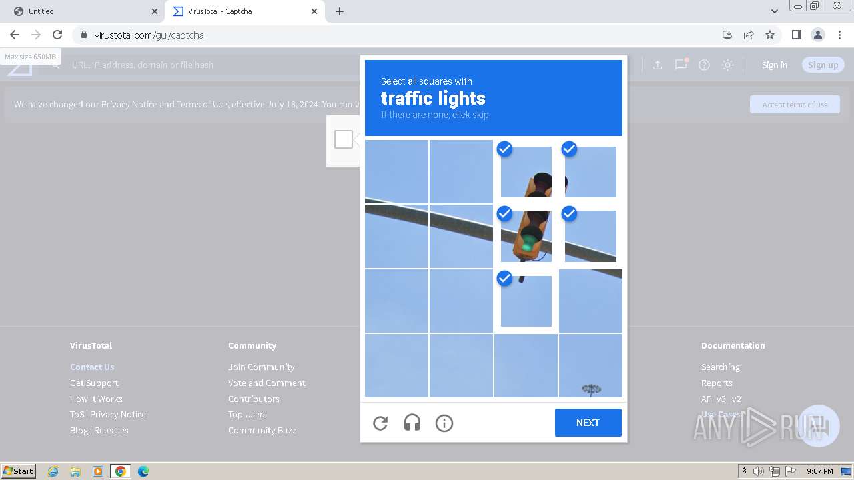Open Top Users footer link
The image size is (854, 480).
(248, 414)
